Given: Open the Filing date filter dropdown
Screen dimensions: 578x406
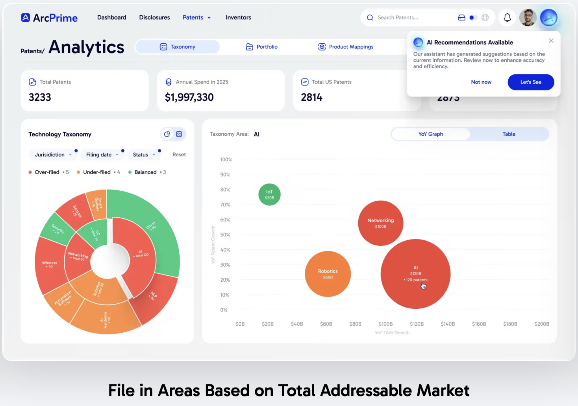Looking at the screenshot, I should click(102, 155).
